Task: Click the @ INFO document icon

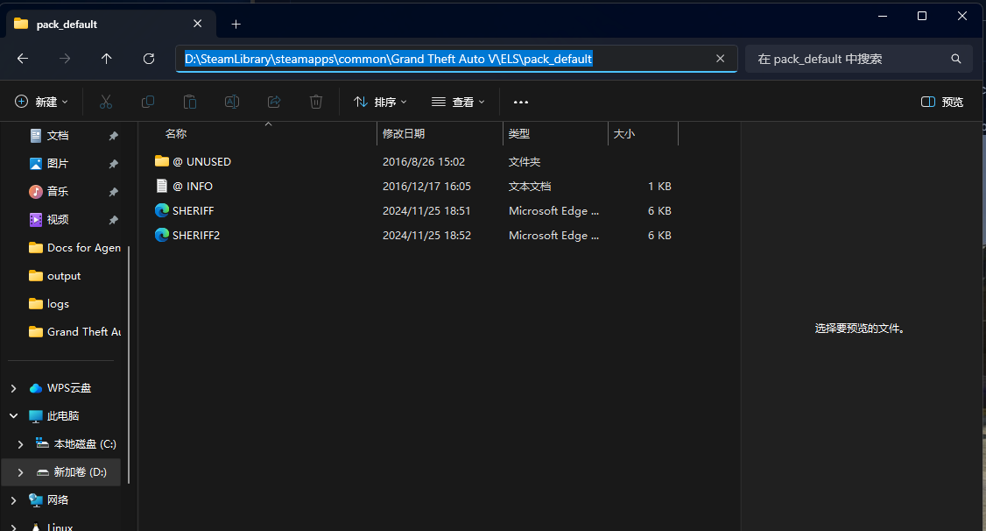Action: coord(162,186)
